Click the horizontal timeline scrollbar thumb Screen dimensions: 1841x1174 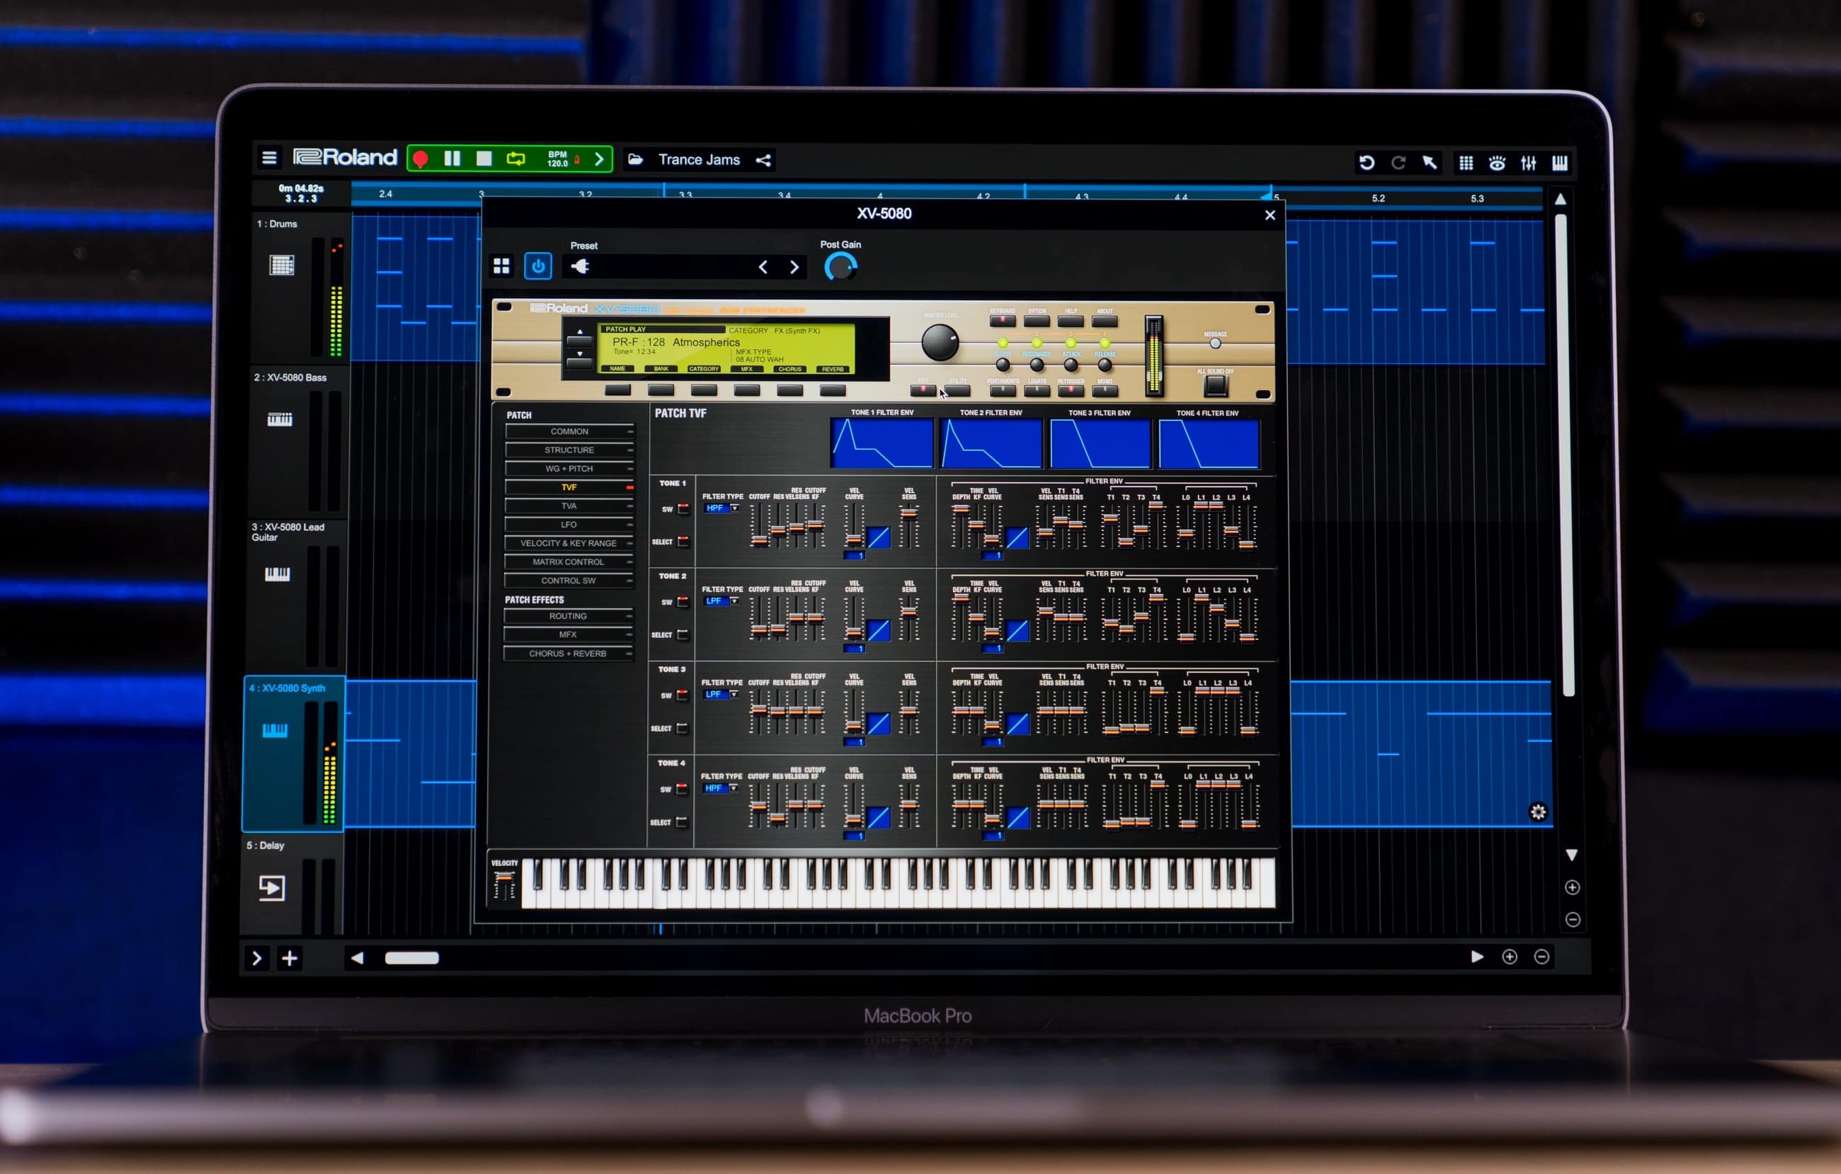click(x=411, y=958)
